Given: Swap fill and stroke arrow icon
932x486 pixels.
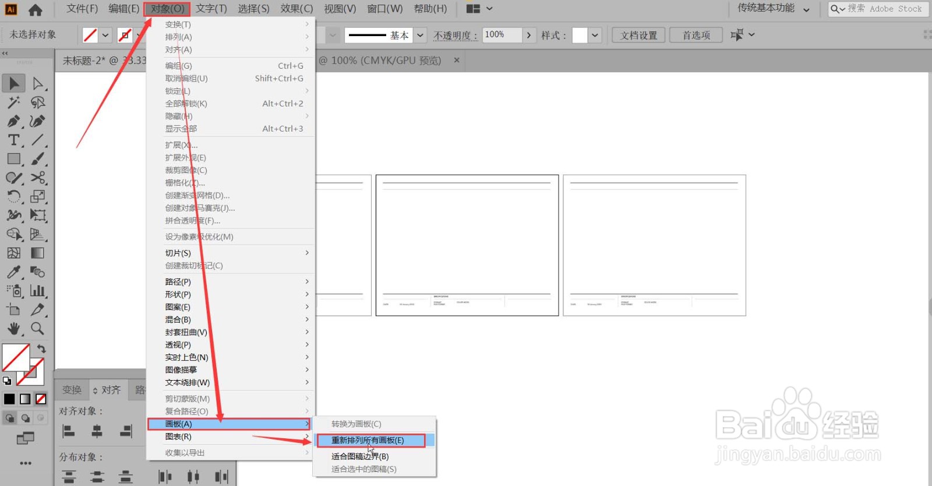Looking at the screenshot, I should click(x=41, y=349).
